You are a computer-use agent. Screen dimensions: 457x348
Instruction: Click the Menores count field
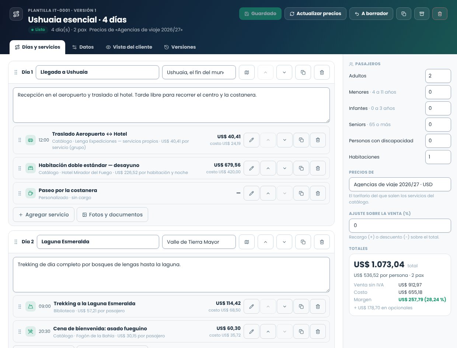click(438, 92)
